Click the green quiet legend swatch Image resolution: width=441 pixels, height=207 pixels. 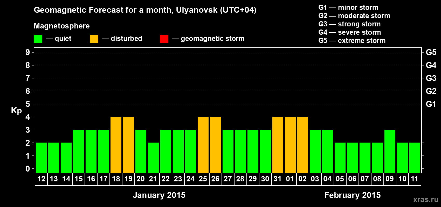(x=38, y=39)
